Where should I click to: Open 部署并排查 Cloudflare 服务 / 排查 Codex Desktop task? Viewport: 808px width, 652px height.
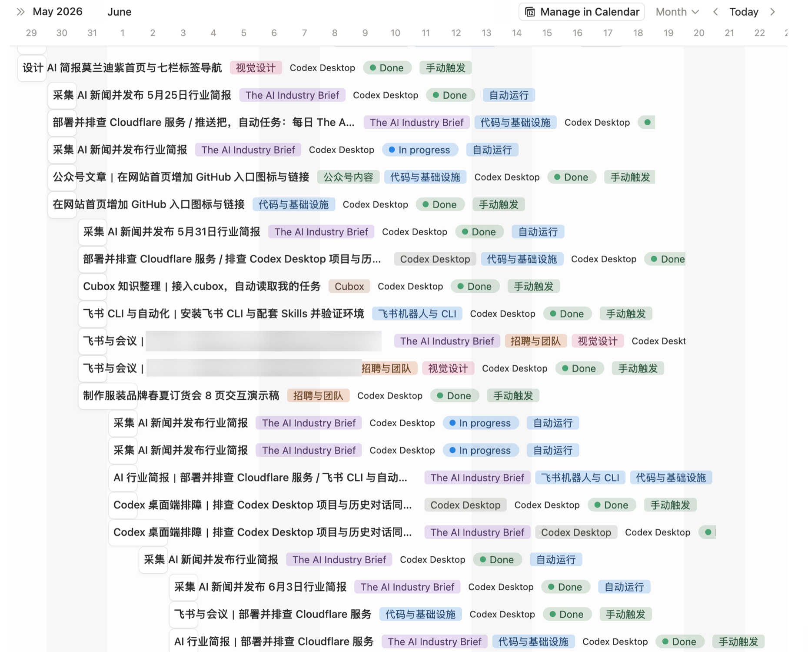(x=232, y=259)
